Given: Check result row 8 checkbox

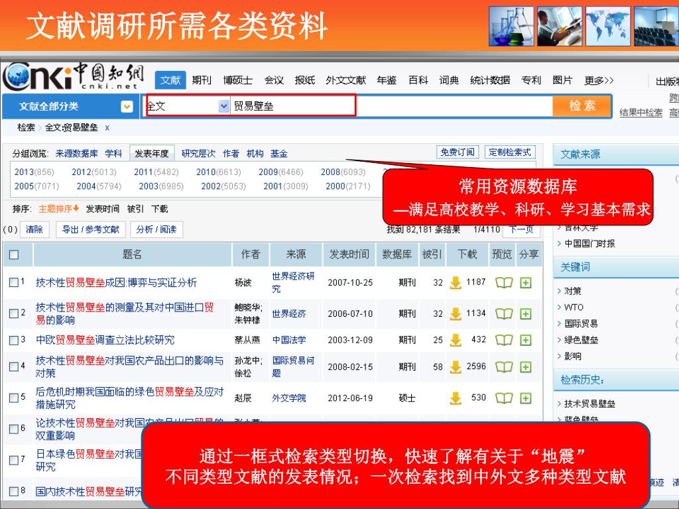Looking at the screenshot, I should tap(13, 491).
